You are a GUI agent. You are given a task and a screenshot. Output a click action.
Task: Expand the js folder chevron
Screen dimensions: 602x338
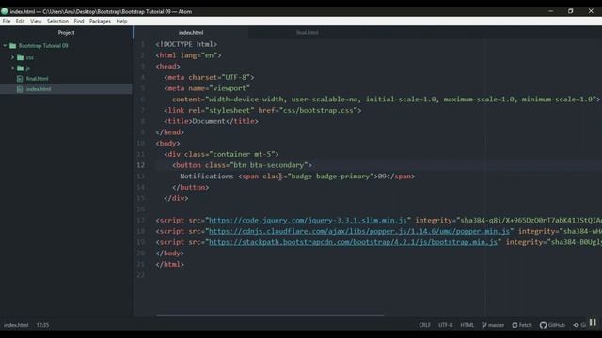click(12, 69)
